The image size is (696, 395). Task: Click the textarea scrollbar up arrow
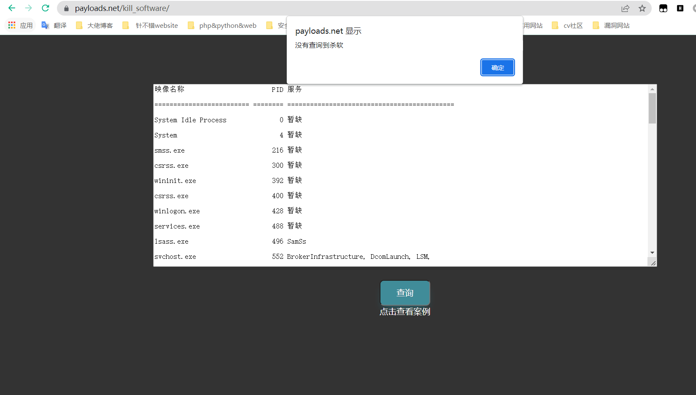pos(652,89)
